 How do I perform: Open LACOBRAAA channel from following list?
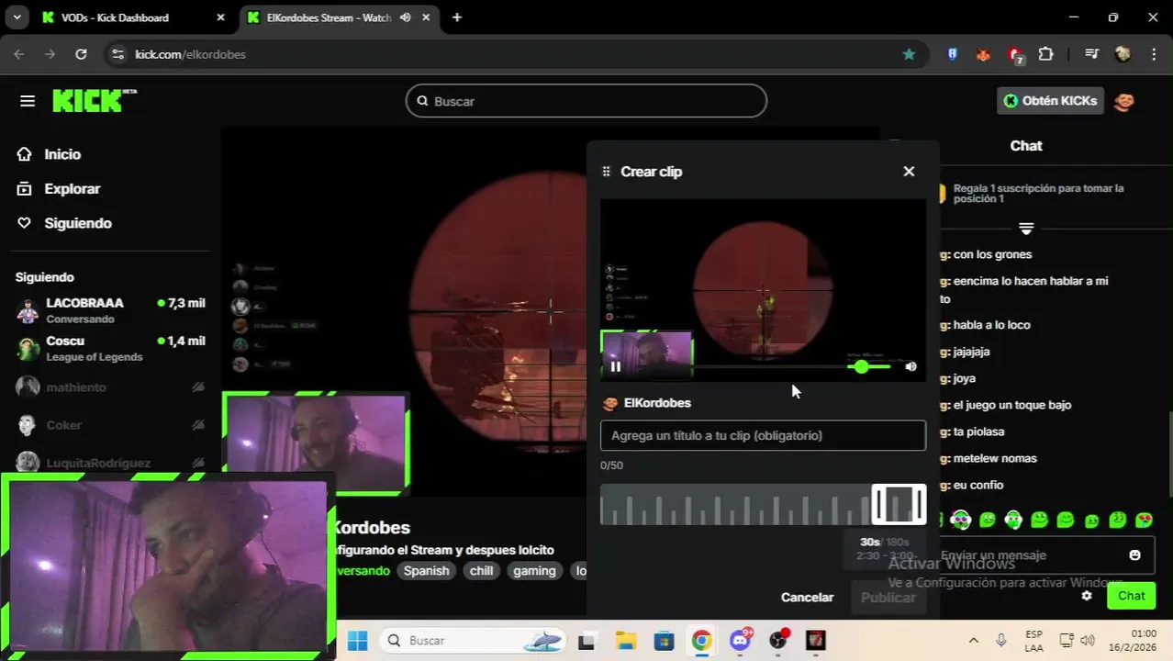110,310
